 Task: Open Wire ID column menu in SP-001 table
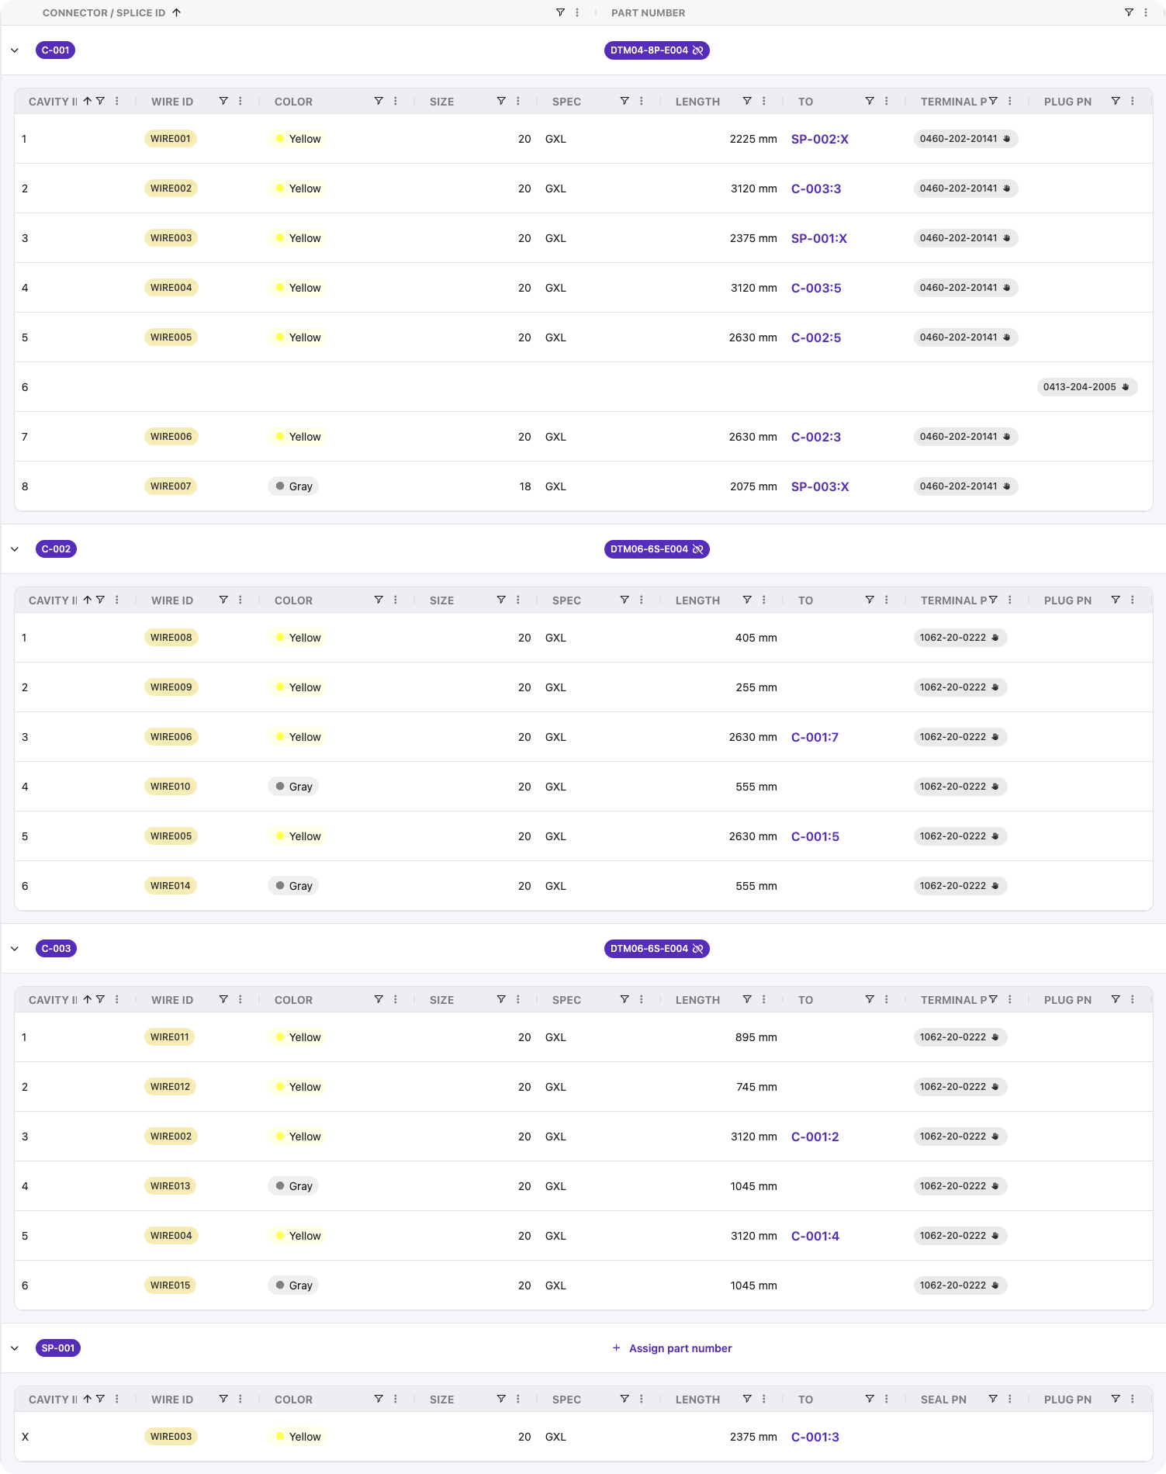click(x=240, y=1399)
